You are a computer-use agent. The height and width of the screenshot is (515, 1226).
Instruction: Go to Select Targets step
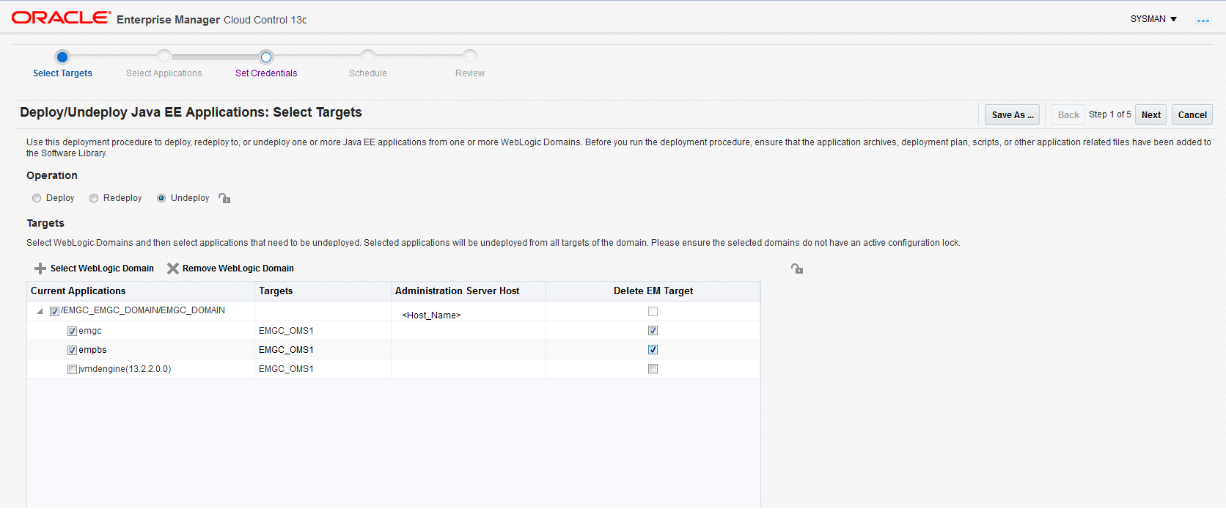[x=62, y=73]
